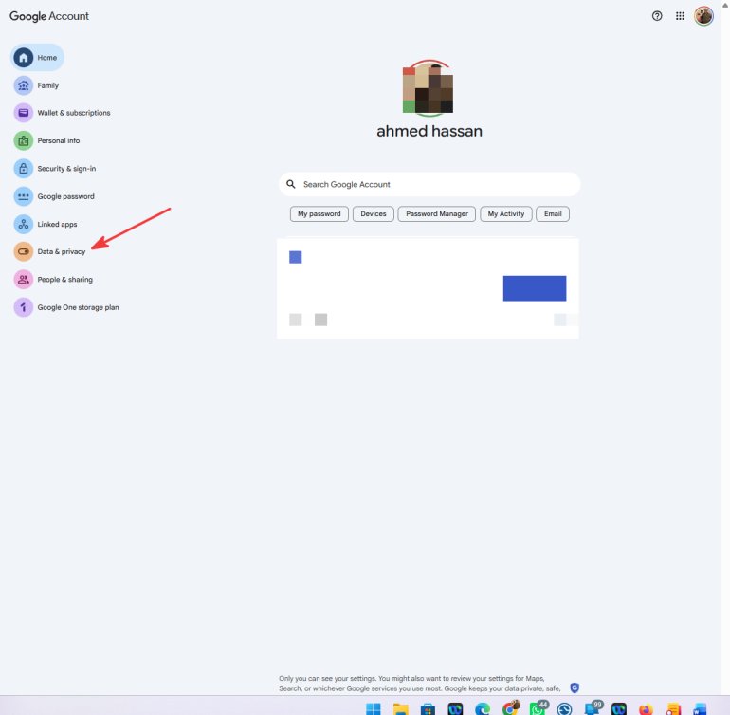Click the Email chip
730x715 pixels.
click(x=553, y=213)
